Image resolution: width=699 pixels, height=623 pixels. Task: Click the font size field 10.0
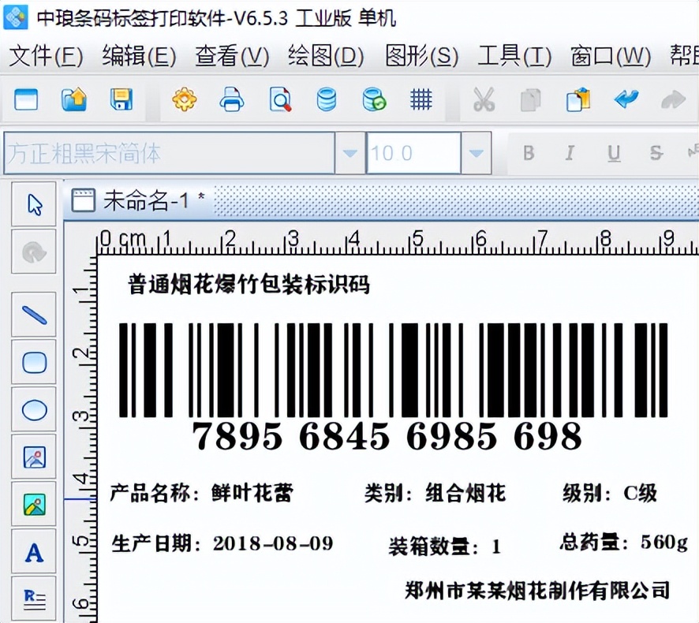(x=413, y=153)
